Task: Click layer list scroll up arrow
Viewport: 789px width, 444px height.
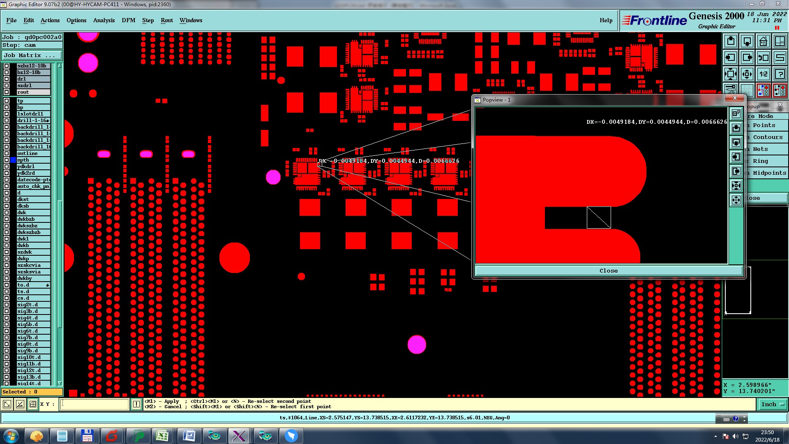Action: tap(60, 66)
